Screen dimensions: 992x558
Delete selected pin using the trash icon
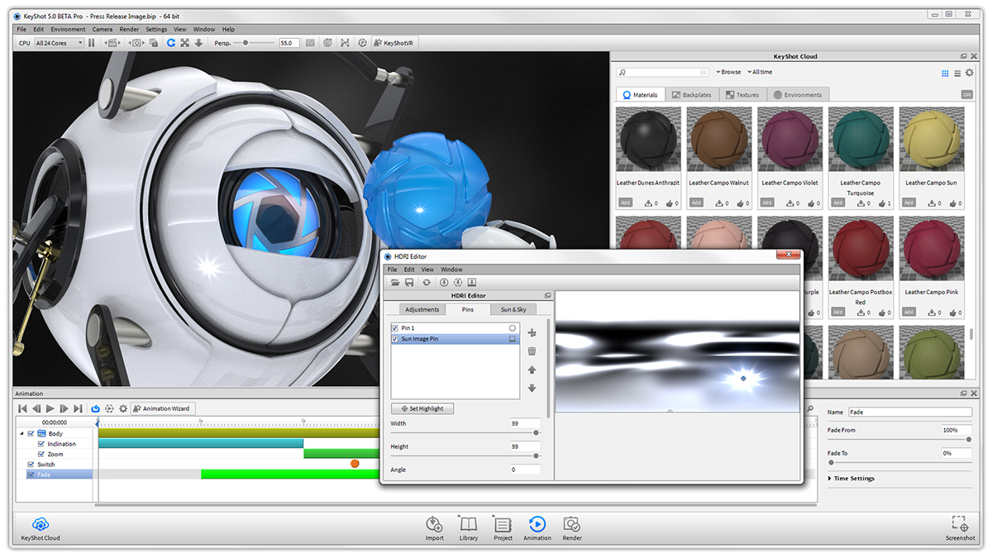pos(532,351)
